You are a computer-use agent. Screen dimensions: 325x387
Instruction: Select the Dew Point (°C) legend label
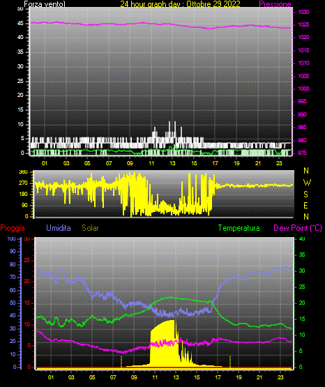298,228
